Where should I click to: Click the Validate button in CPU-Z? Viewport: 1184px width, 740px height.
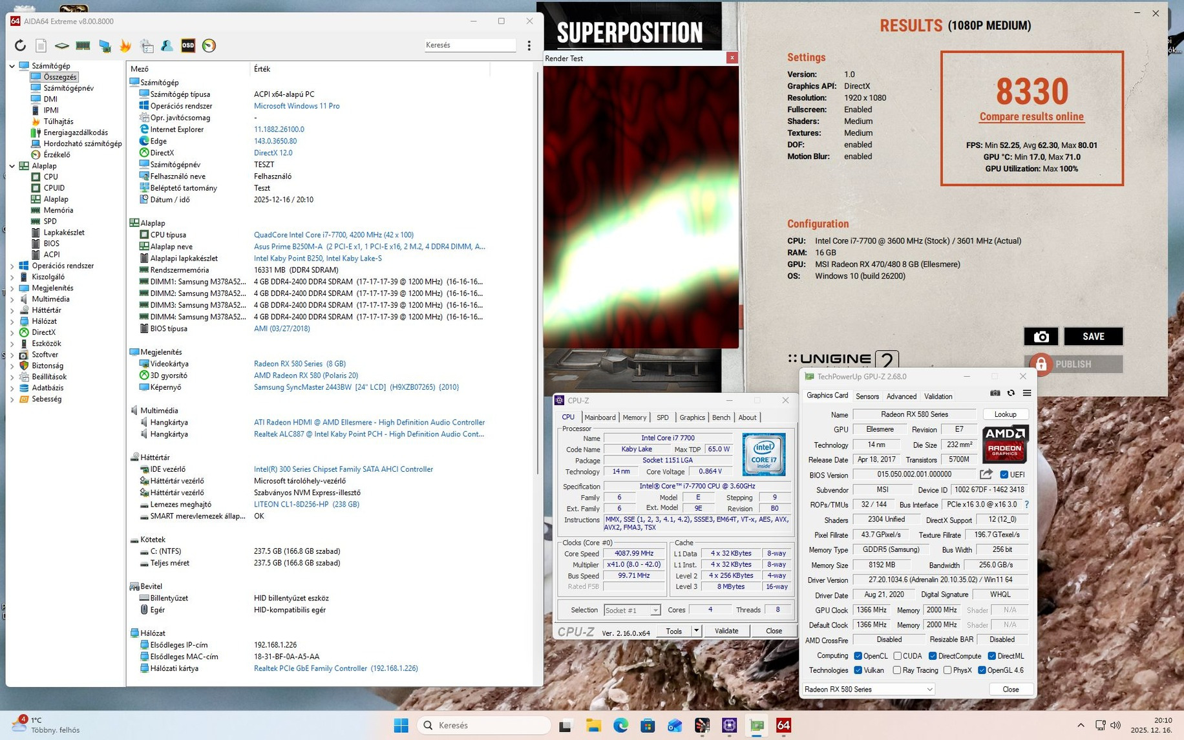tap(726, 631)
